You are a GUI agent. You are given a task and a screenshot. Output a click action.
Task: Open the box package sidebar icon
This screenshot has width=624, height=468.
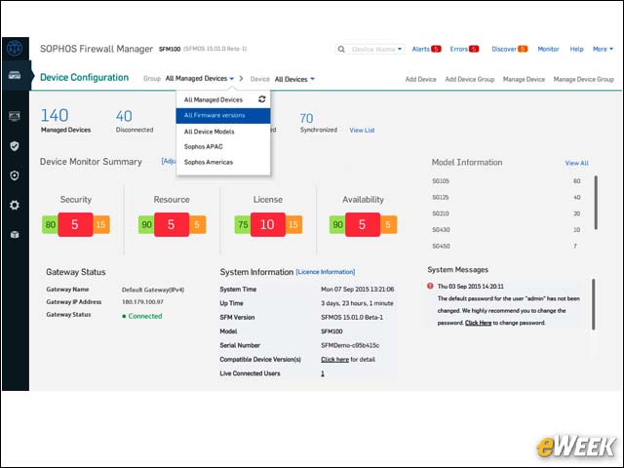point(15,234)
